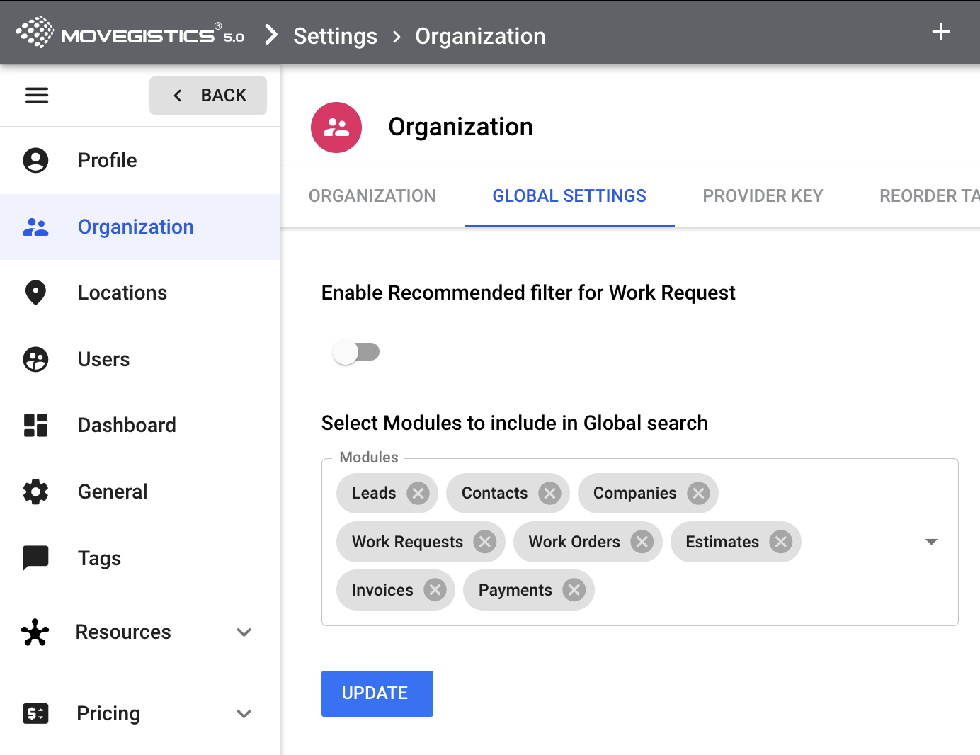Toggle Recommended filter for Work Request
The image size is (980, 755).
(356, 352)
